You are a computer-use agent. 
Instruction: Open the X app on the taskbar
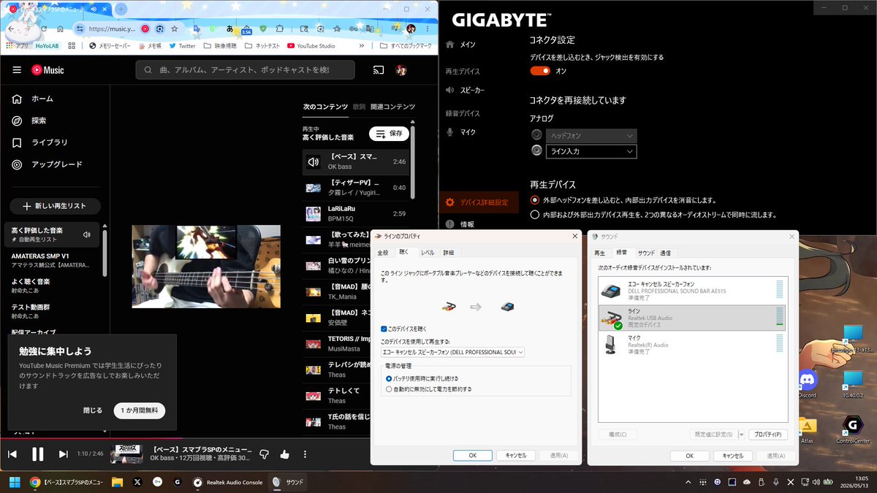click(137, 482)
